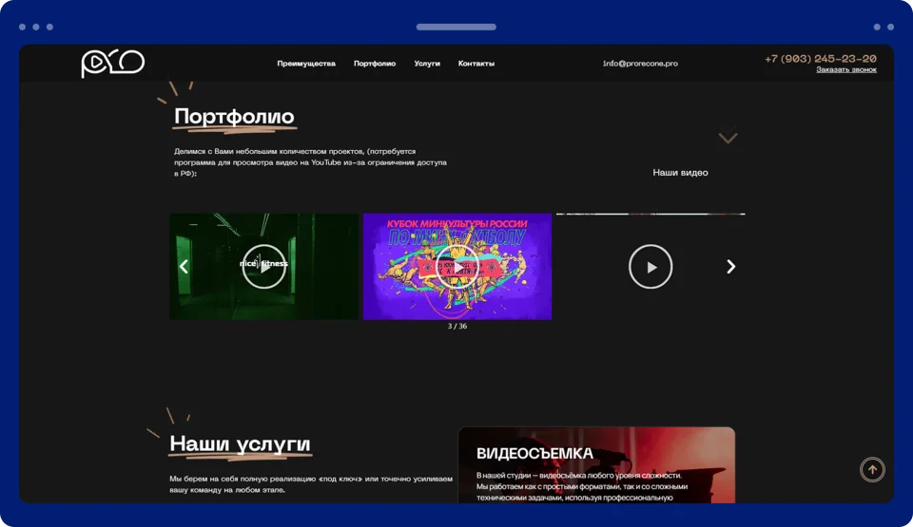
Task: Click the scroll-to-top arrow button
Action: (x=872, y=469)
